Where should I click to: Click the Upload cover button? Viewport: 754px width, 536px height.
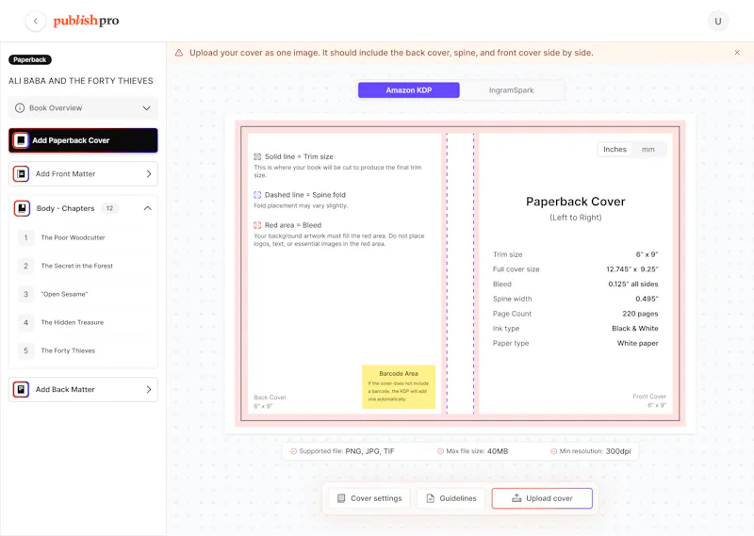542,498
